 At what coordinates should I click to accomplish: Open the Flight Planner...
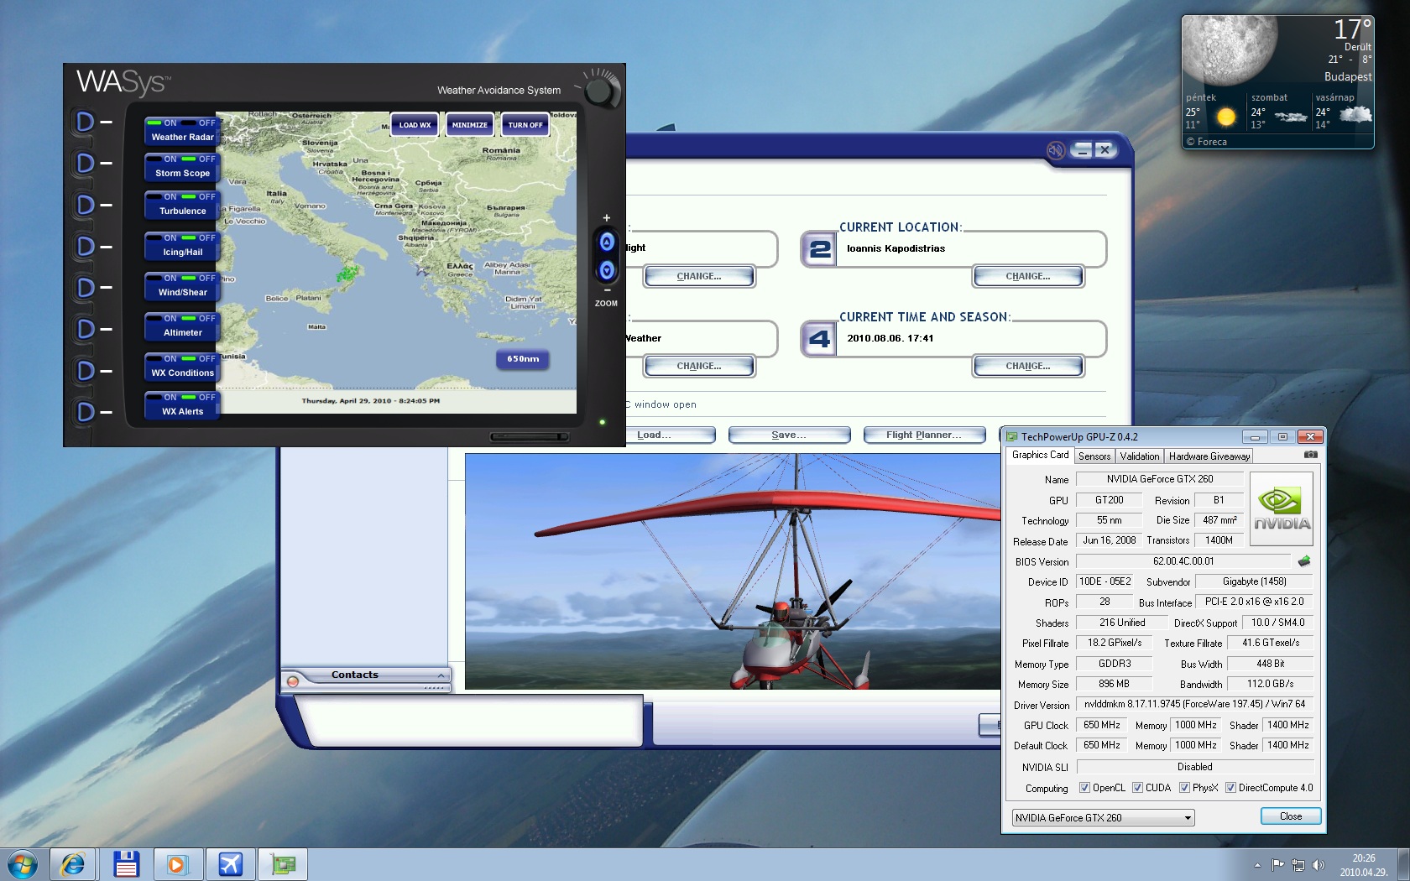(x=924, y=435)
